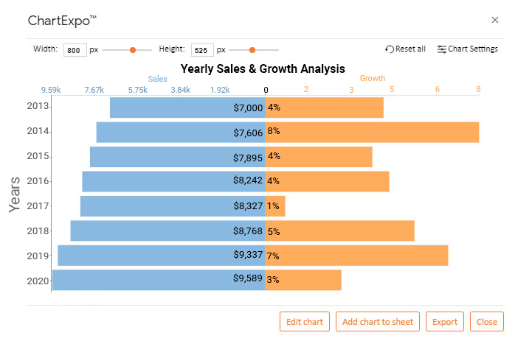
Task: Click the Growth axis label
Action: (x=372, y=78)
